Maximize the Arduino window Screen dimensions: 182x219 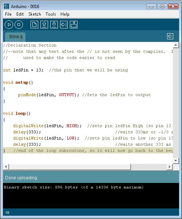click(162, 7)
